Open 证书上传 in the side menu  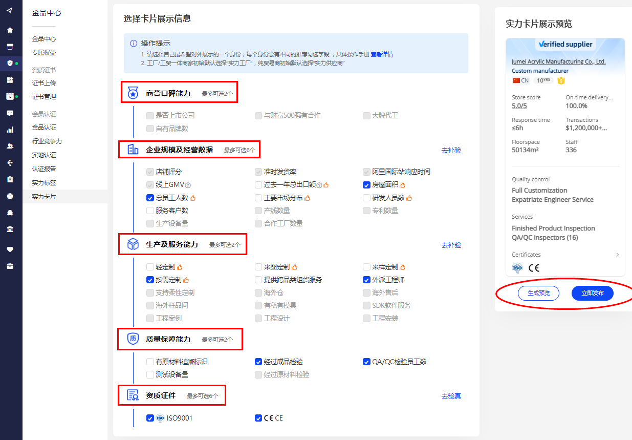tap(44, 83)
